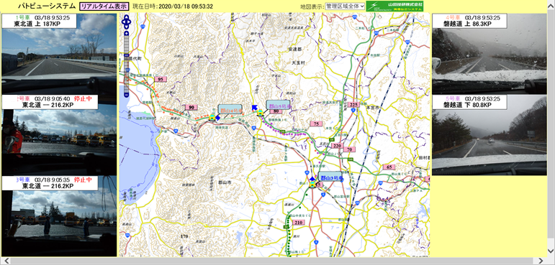Viewport: 555px width, 265px height.
Task: Click the horizontal scrollbar left arrow
Action: tap(6, 261)
